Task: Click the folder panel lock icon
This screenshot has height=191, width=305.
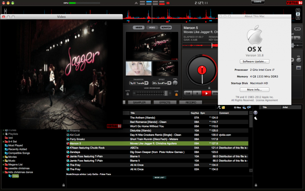Action: click(x=64, y=185)
